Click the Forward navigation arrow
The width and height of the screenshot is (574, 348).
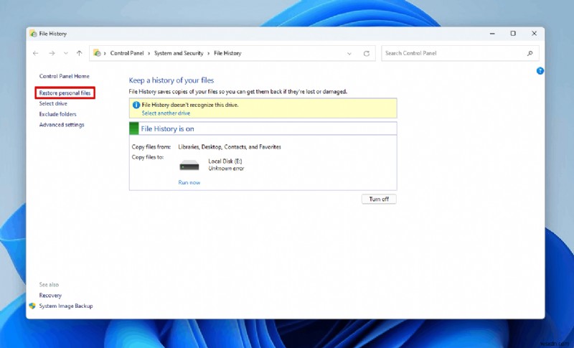click(52, 53)
